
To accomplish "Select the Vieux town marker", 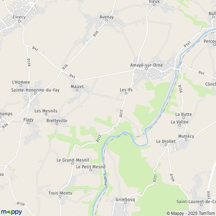I will [x=154, y=5].
